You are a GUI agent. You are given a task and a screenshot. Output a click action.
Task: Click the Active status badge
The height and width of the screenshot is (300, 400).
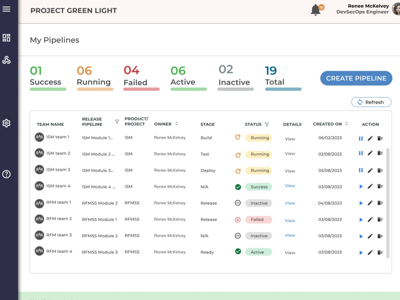pos(258,252)
